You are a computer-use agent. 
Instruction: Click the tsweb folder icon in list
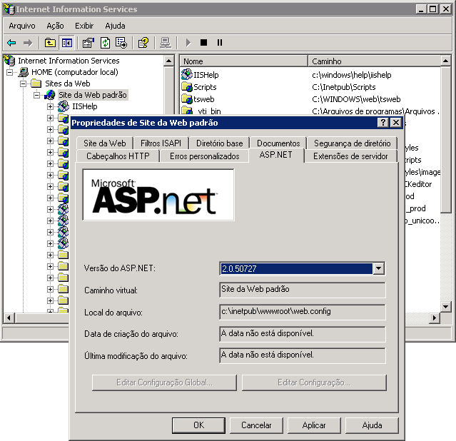click(x=187, y=99)
